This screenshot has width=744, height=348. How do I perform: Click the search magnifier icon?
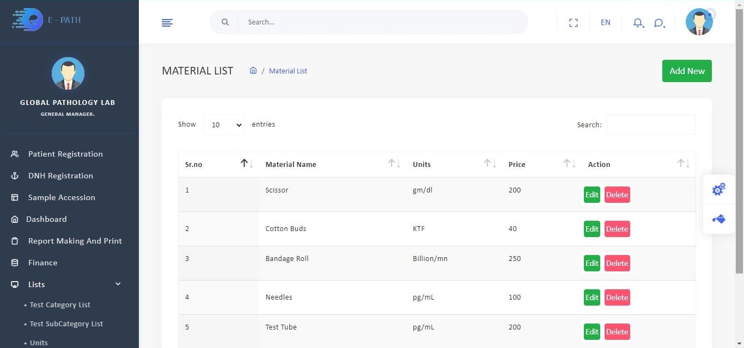tap(225, 22)
